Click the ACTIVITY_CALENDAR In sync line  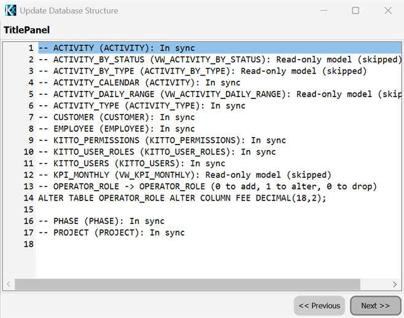click(x=139, y=82)
